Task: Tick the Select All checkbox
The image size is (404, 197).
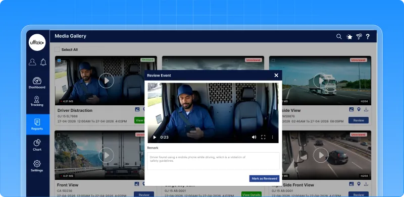Action: 57,49
